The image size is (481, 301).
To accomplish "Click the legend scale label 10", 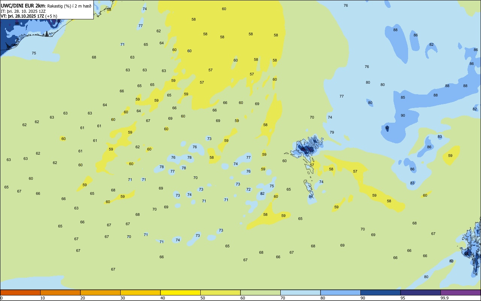I will [42, 298].
